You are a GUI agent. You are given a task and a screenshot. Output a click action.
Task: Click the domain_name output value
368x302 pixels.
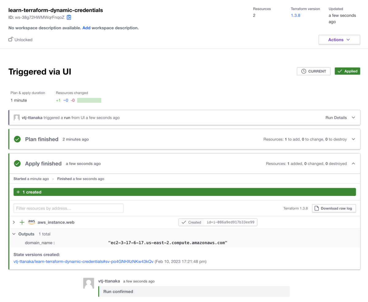click(167, 243)
